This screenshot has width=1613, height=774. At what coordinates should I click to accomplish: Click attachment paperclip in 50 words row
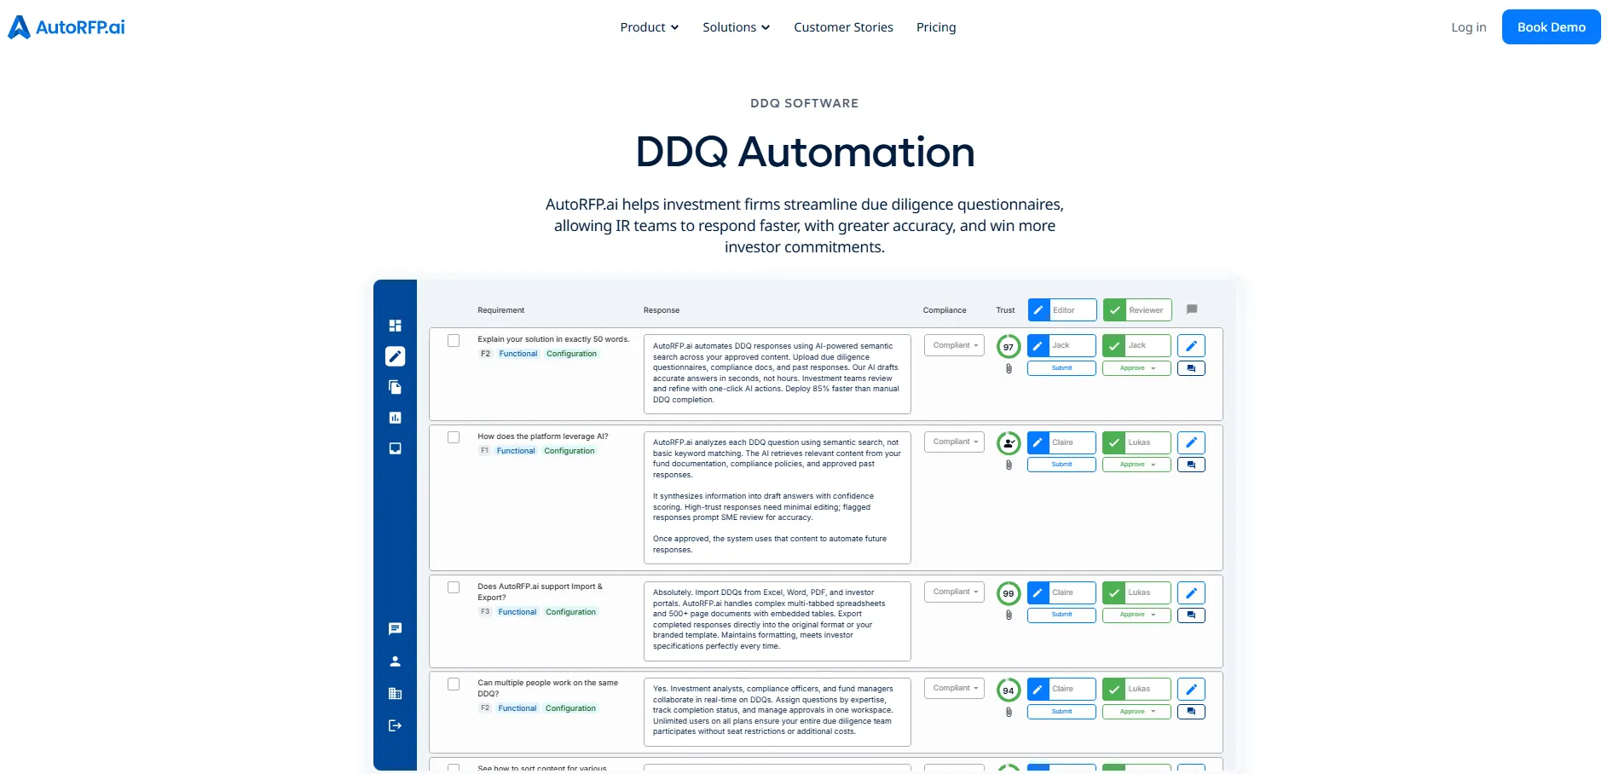click(1009, 368)
